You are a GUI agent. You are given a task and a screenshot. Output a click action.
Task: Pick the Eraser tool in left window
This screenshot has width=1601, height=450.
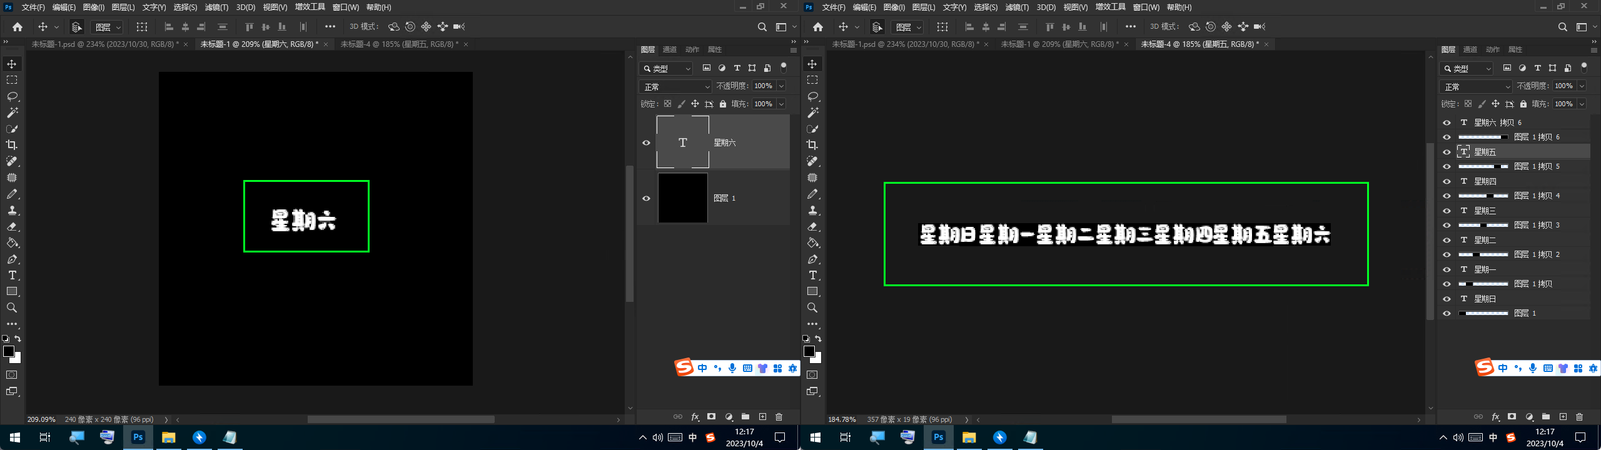pyautogui.click(x=12, y=226)
